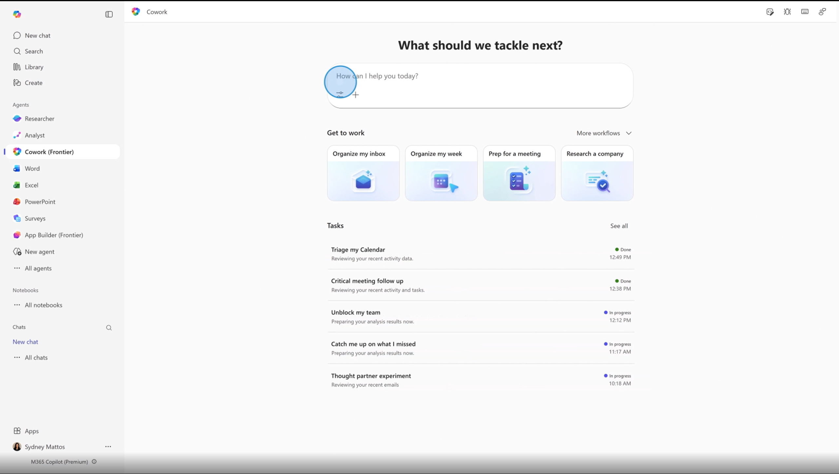Open the Unblock my team task
The height and width of the screenshot is (474, 839).
481,316
